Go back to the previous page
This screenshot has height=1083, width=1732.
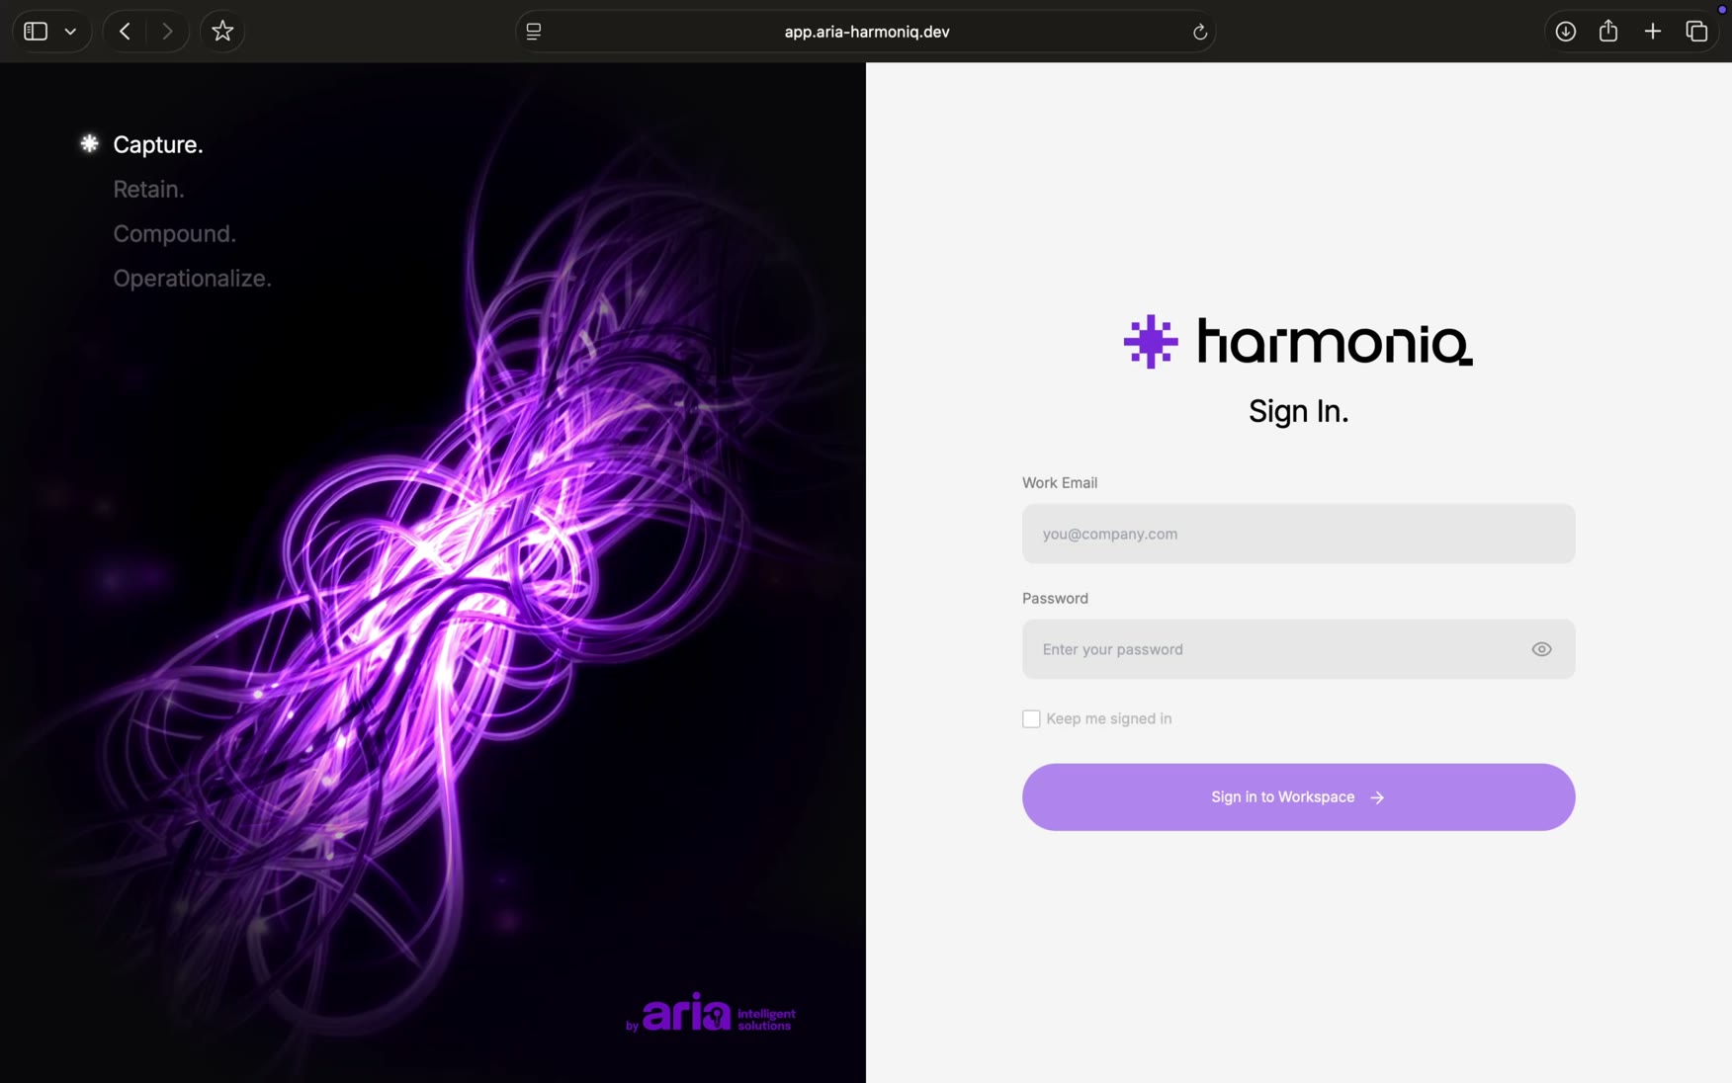[x=125, y=32]
